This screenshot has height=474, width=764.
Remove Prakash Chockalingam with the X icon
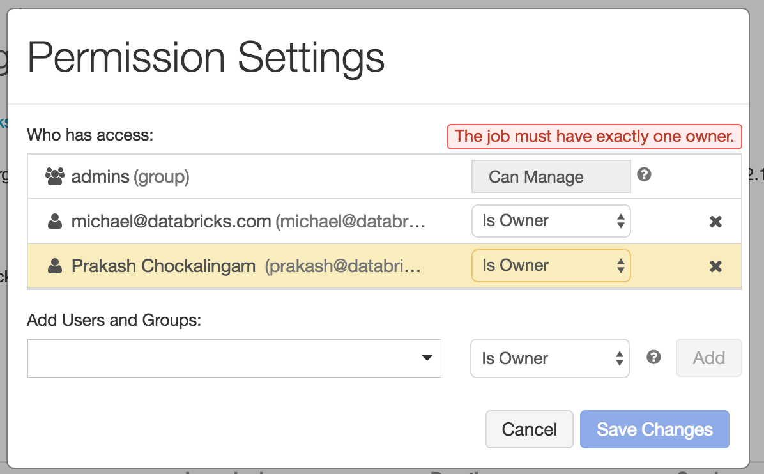click(x=715, y=266)
